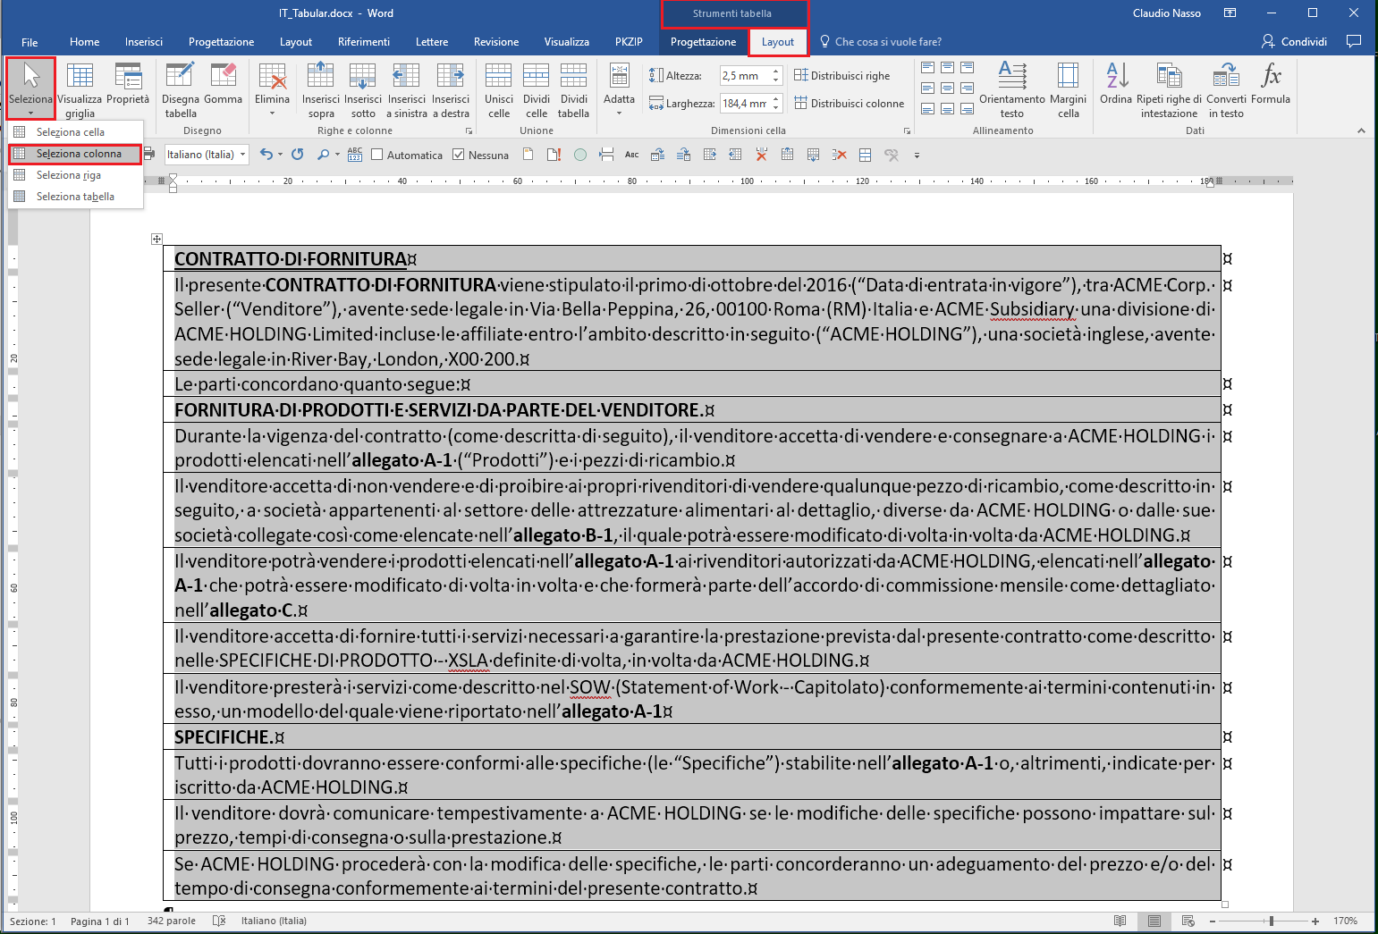Collapse the ribbon with the chevron
The image size is (1378, 934).
(x=1361, y=130)
